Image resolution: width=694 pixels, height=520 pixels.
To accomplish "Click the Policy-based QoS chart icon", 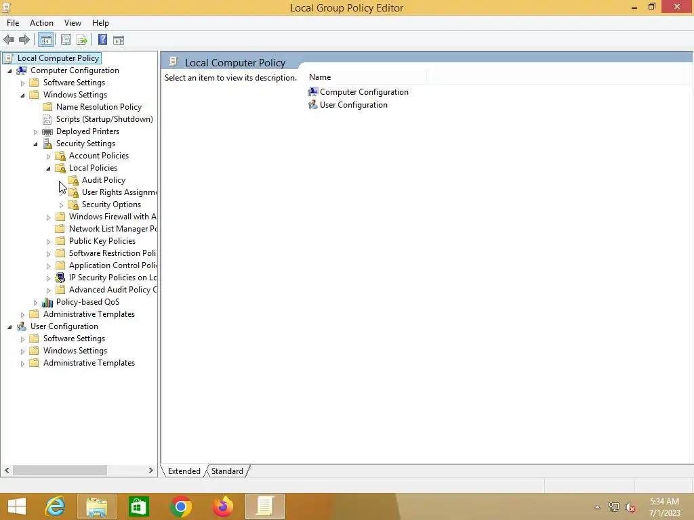I will 47,302.
